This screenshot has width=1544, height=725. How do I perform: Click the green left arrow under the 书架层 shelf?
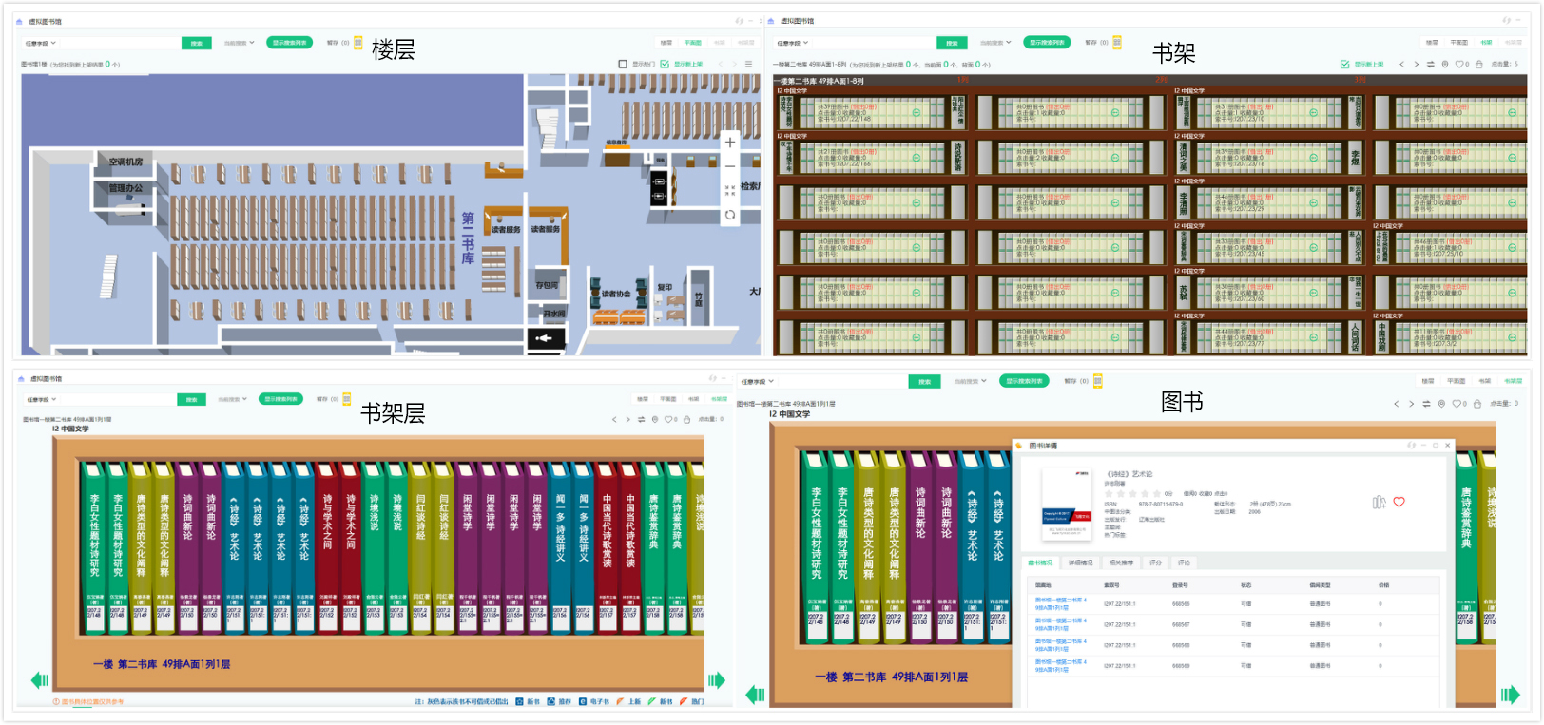[39, 680]
